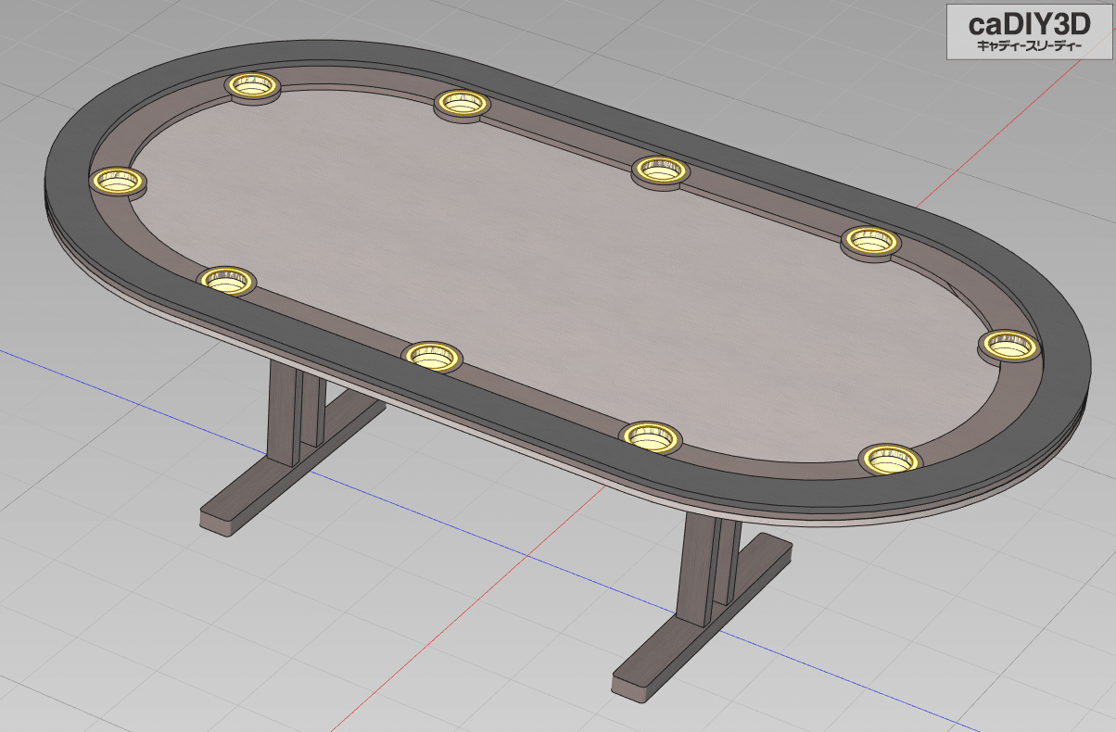Select the cup holder at the table's right end
The height and width of the screenshot is (732, 1116).
pos(1008,346)
